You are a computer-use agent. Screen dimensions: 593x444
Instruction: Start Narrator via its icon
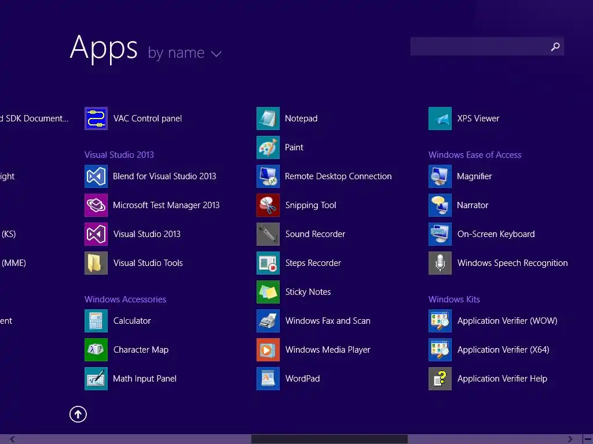[x=440, y=205]
